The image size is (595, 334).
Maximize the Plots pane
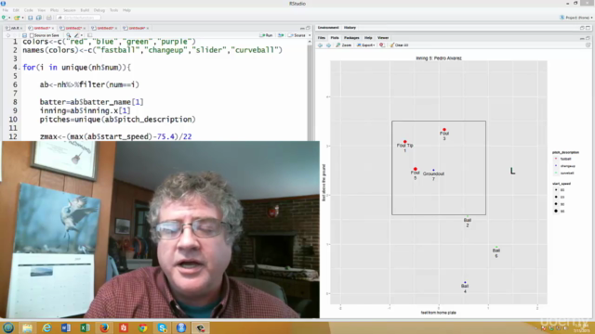tap(588, 38)
